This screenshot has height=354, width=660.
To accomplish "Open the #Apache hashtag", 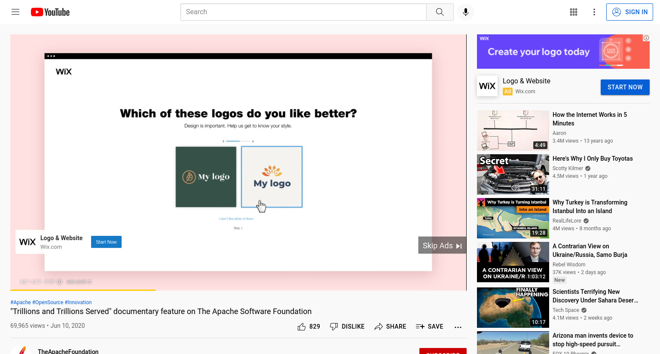I will (21, 302).
